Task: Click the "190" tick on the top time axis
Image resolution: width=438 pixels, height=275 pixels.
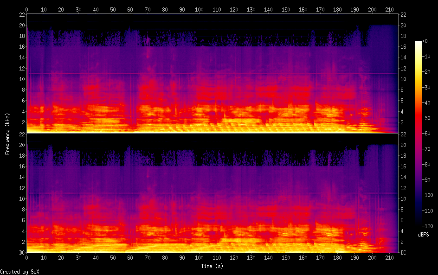Action: pyautogui.click(x=355, y=9)
